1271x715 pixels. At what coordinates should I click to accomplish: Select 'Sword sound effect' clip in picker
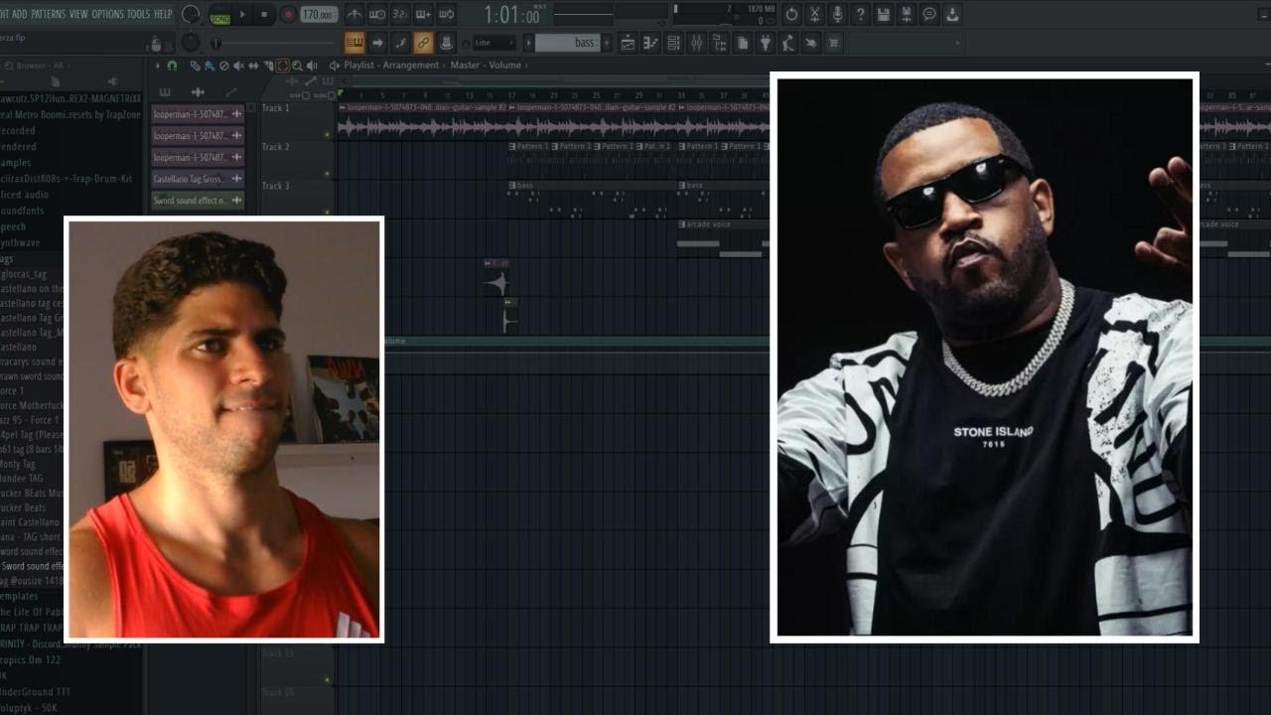pos(197,201)
